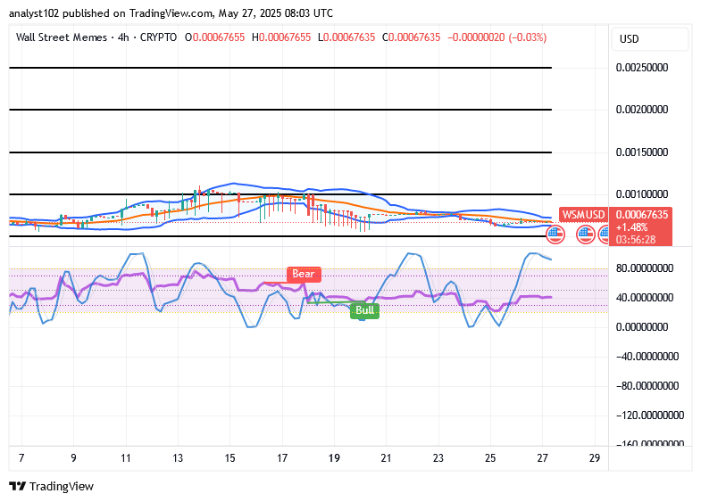701x502 pixels.
Task: Click the 0.00100000 price axis label
Action: pos(642,194)
